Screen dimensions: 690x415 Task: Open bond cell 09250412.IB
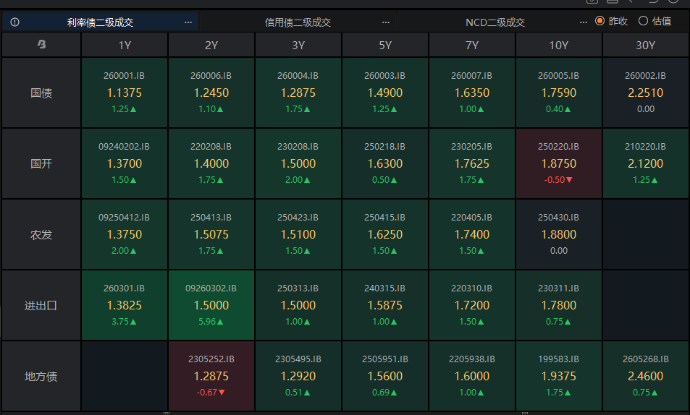[125, 234]
